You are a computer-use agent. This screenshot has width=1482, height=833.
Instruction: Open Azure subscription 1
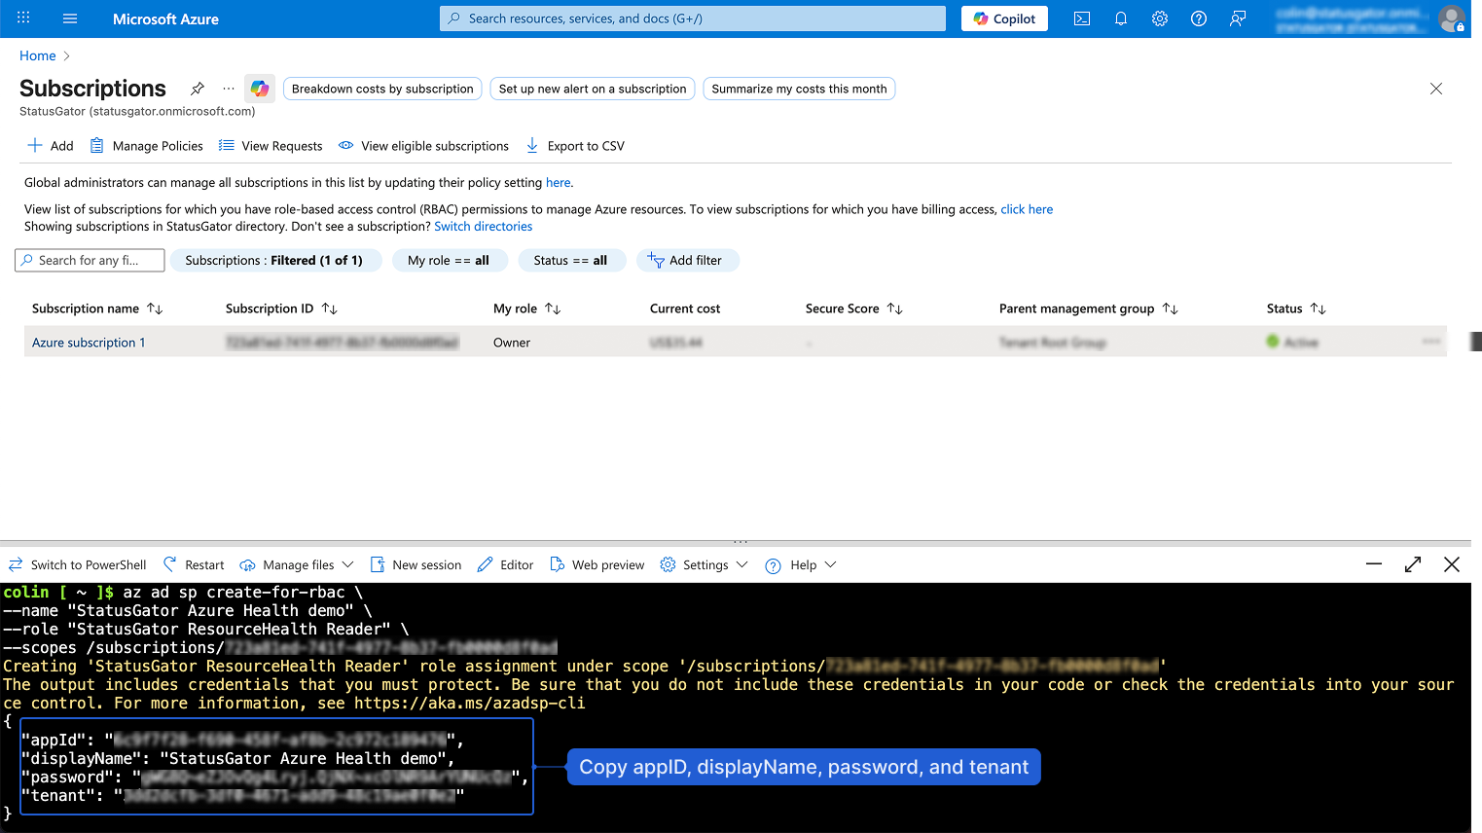click(89, 343)
